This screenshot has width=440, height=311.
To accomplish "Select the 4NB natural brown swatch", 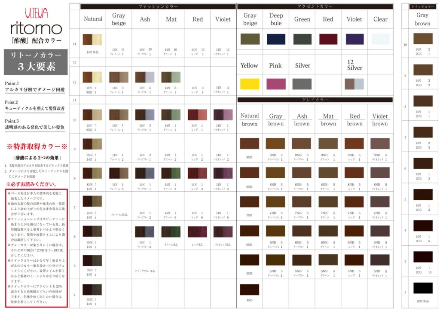I will [250, 290].
